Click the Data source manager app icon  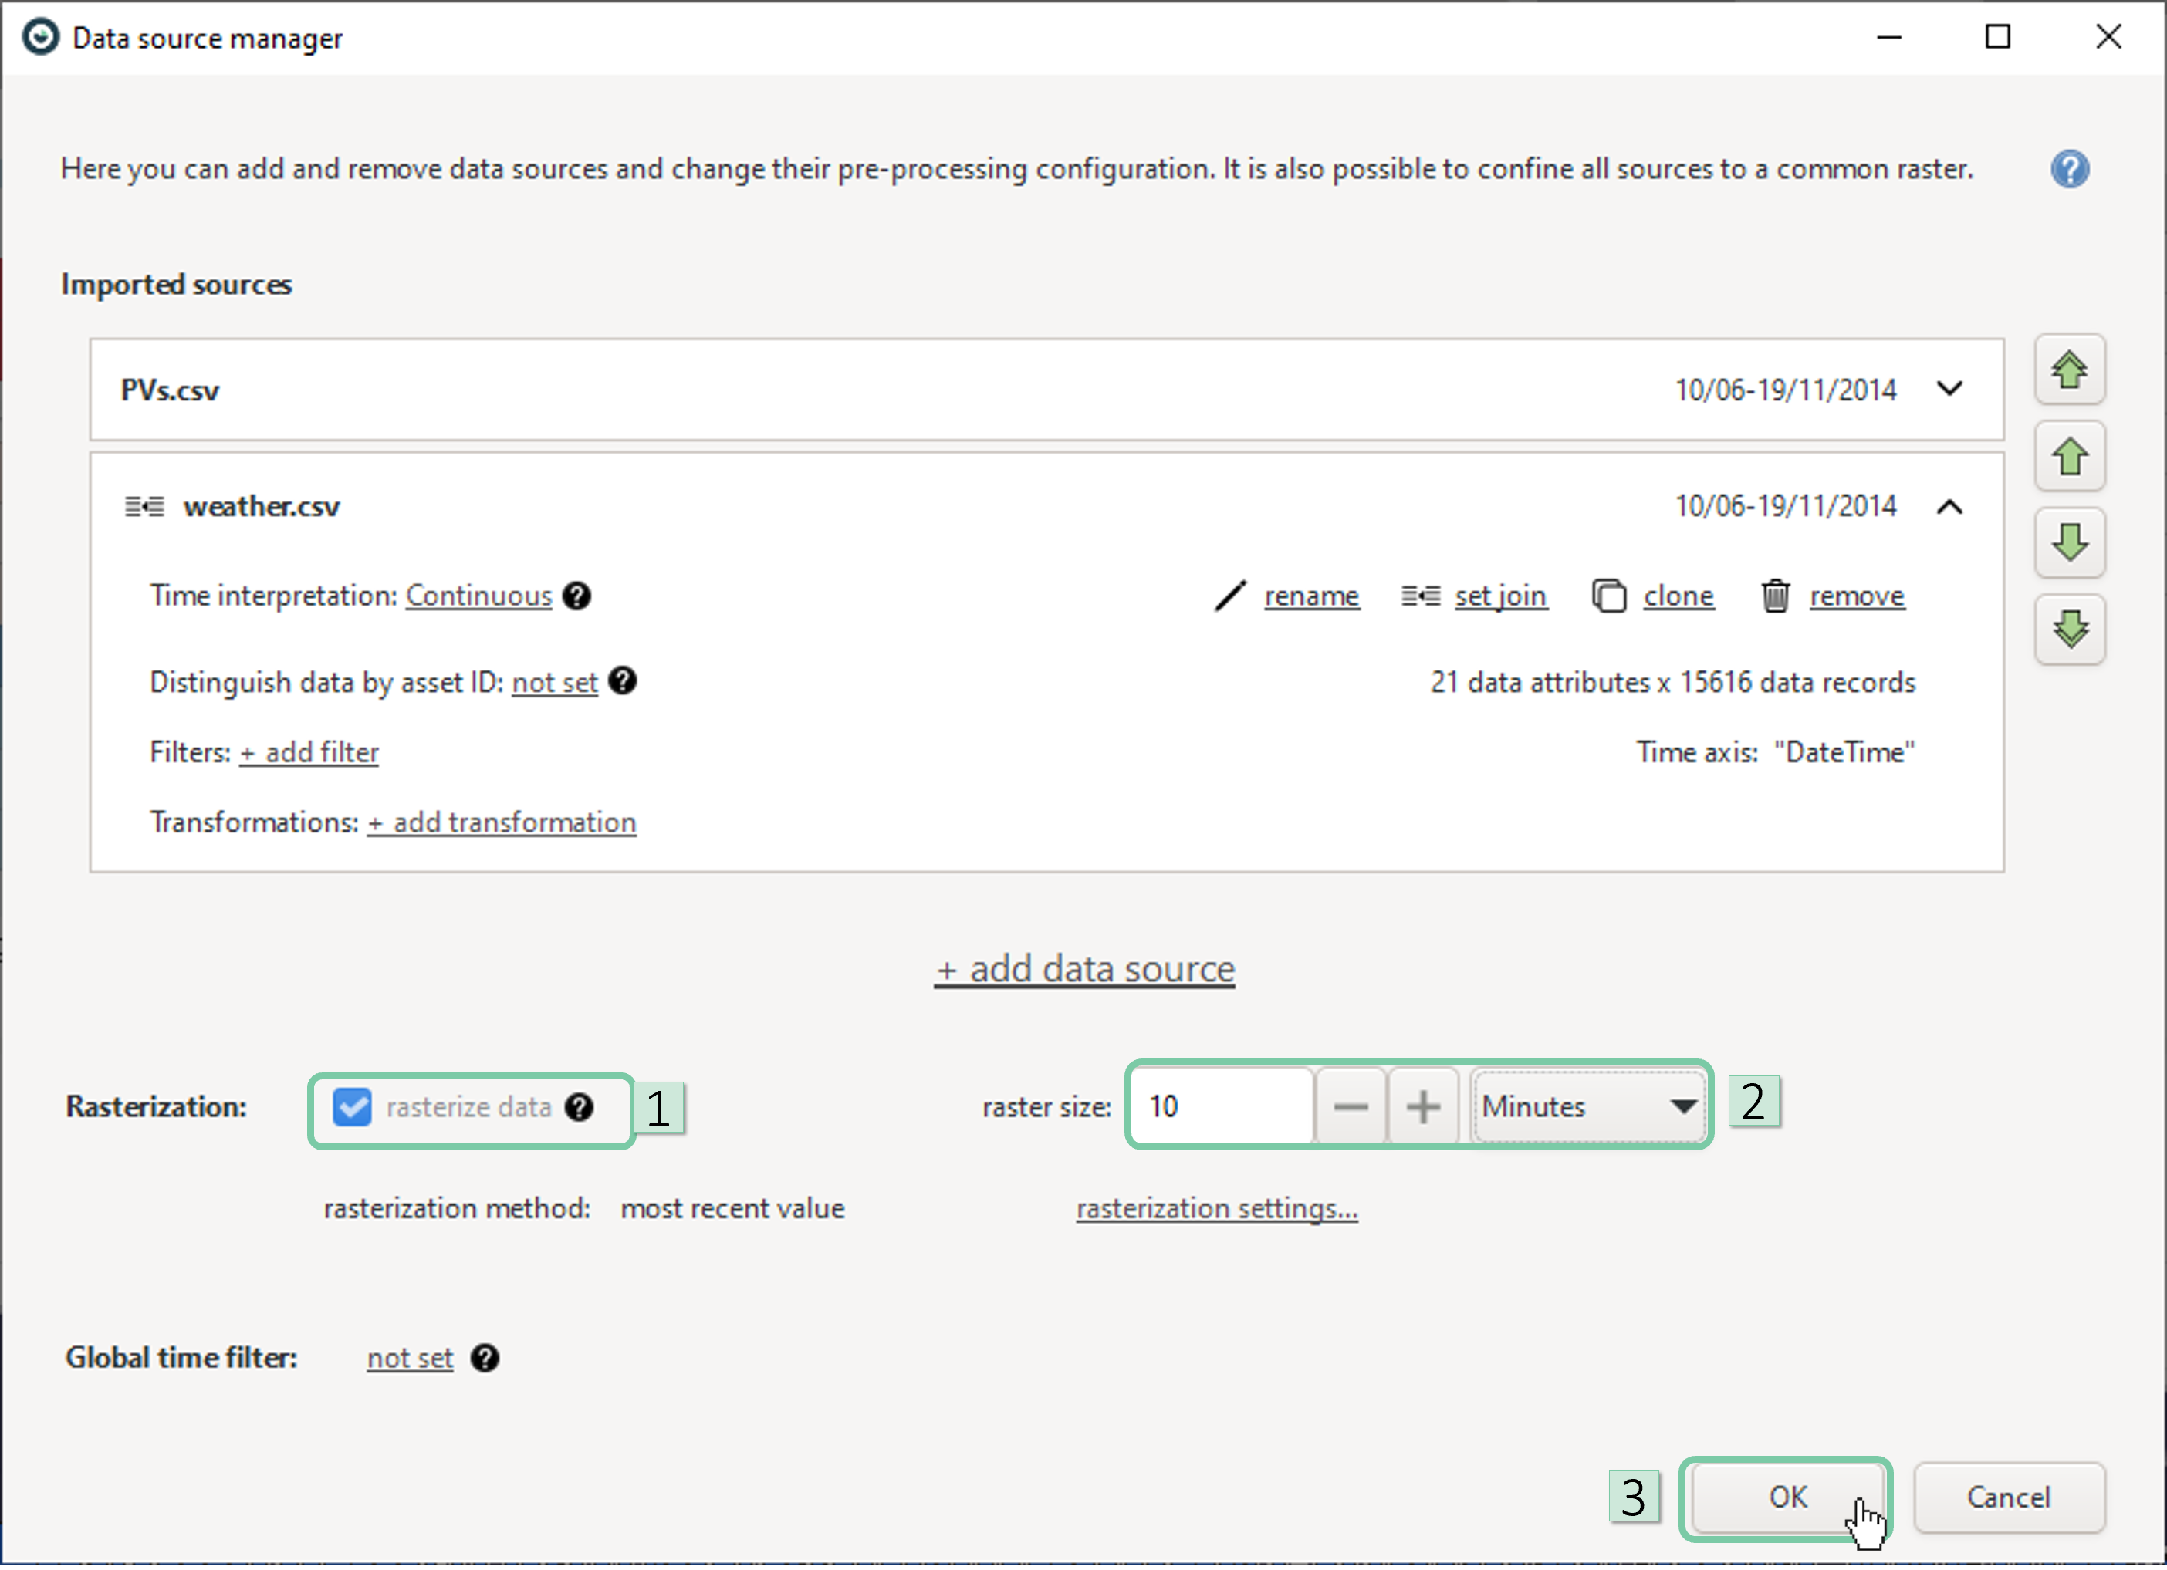[x=40, y=39]
